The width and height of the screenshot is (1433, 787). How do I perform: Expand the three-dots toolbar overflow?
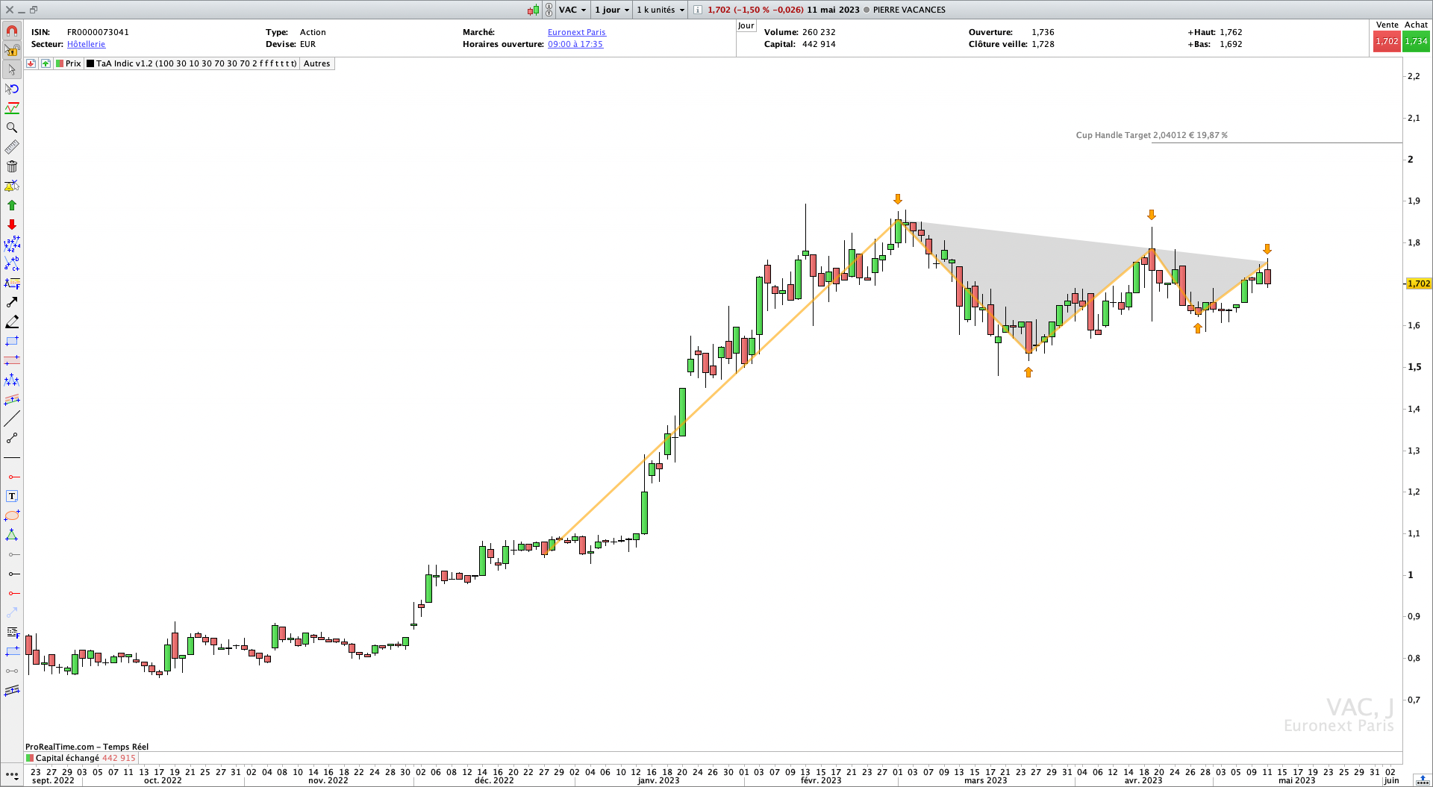coord(12,776)
